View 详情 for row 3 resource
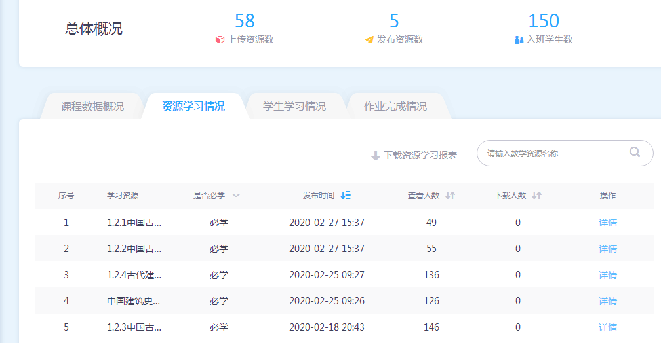Viewport: 661px width, 343px height. click(608, 275)
